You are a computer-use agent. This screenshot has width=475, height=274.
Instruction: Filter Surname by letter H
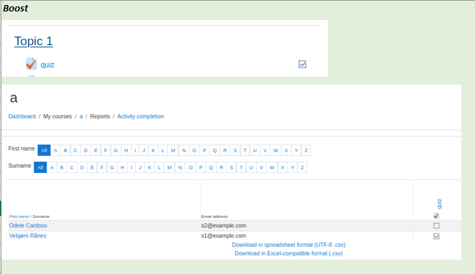pos(123,167)
